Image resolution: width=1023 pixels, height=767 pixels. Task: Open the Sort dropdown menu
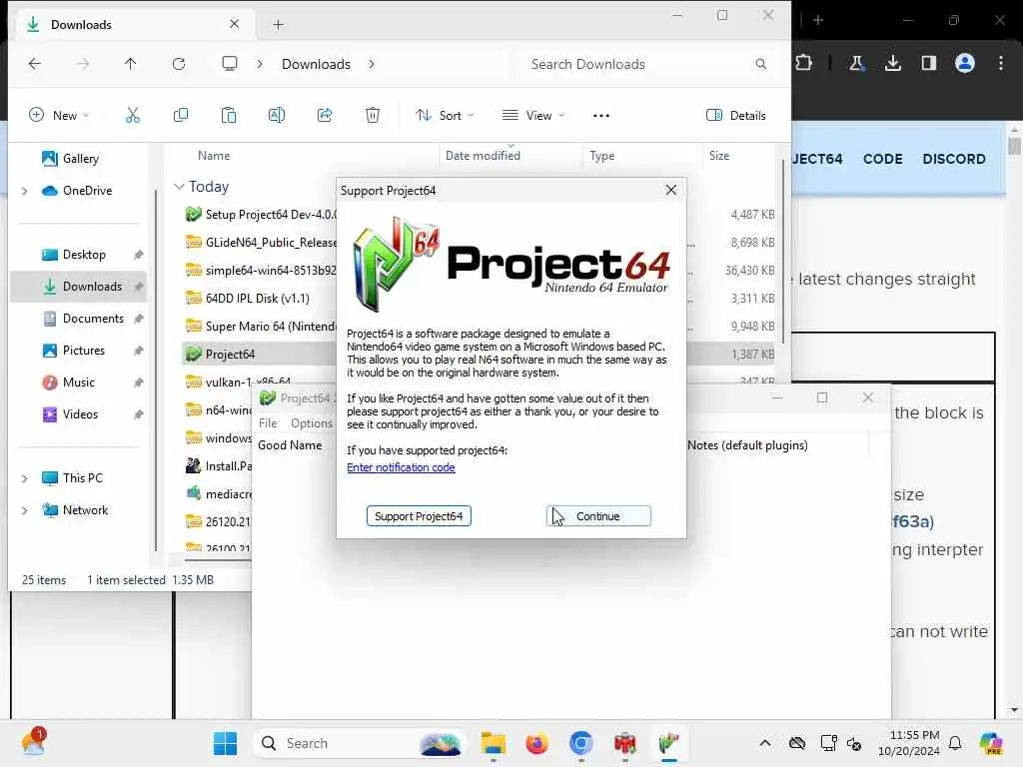(445, 116)
